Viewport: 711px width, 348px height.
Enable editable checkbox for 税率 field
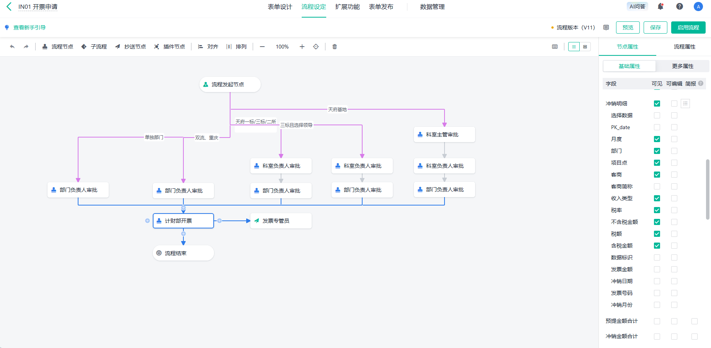[x=674, y=210]
